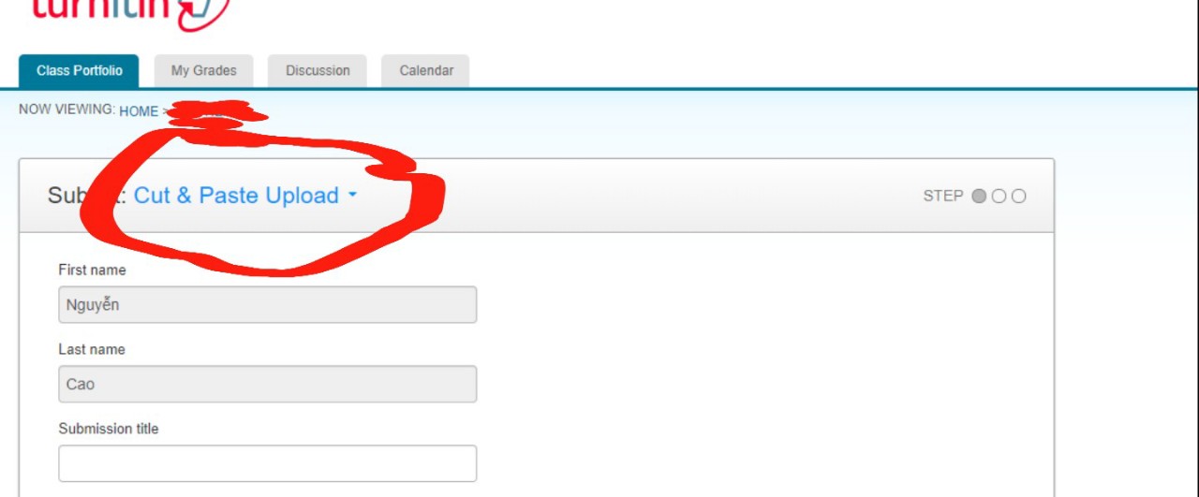Open the My Grades tab

203,71
